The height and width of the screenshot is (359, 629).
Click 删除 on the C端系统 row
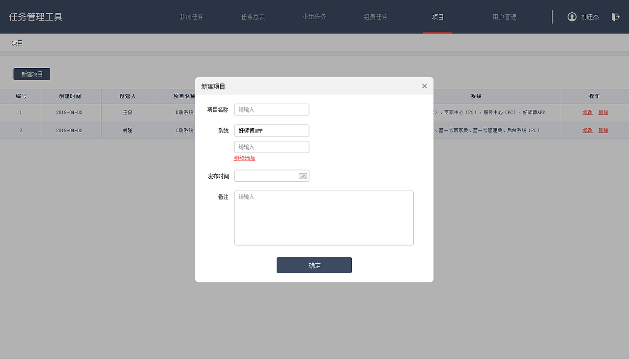tap(603, 130)
